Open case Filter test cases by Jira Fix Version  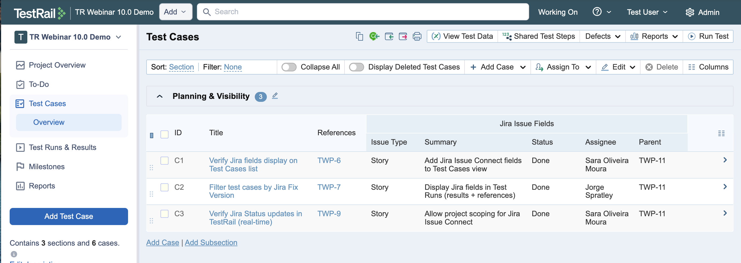[253, 191]
